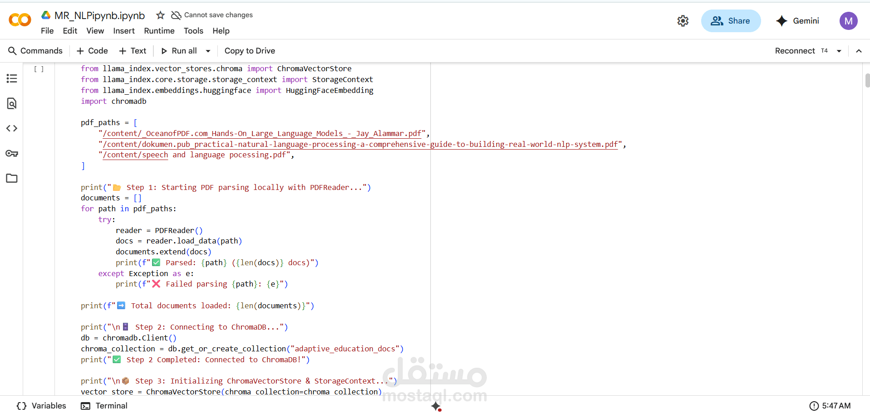
Task: Open the account avatar menu
Action: tap(848, 21)
